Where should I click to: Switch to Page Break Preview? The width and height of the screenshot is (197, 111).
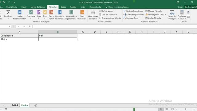pos(172,109)
